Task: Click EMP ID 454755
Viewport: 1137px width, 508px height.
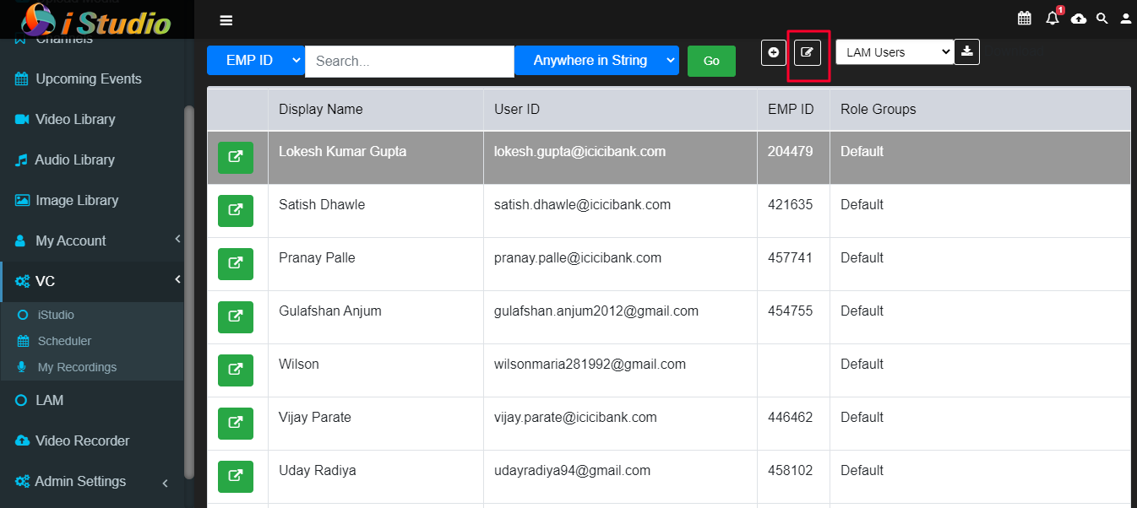Action: (x=790, y=311)
